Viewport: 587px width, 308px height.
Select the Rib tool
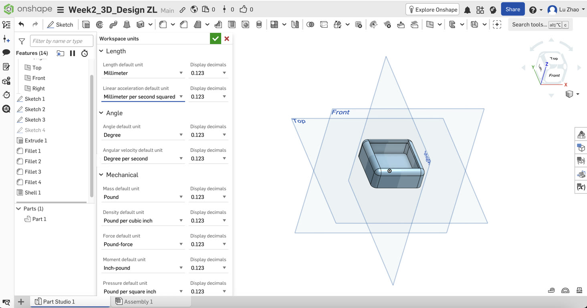tap(218, 24)
